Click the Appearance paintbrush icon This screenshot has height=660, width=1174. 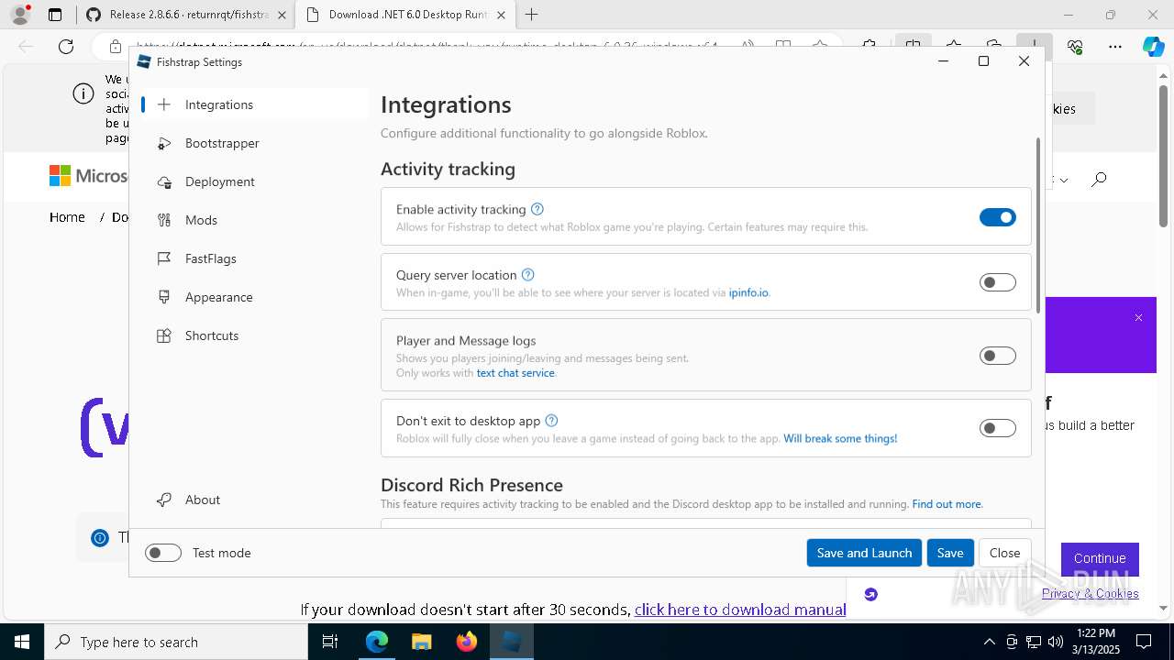tap(164, 297)
